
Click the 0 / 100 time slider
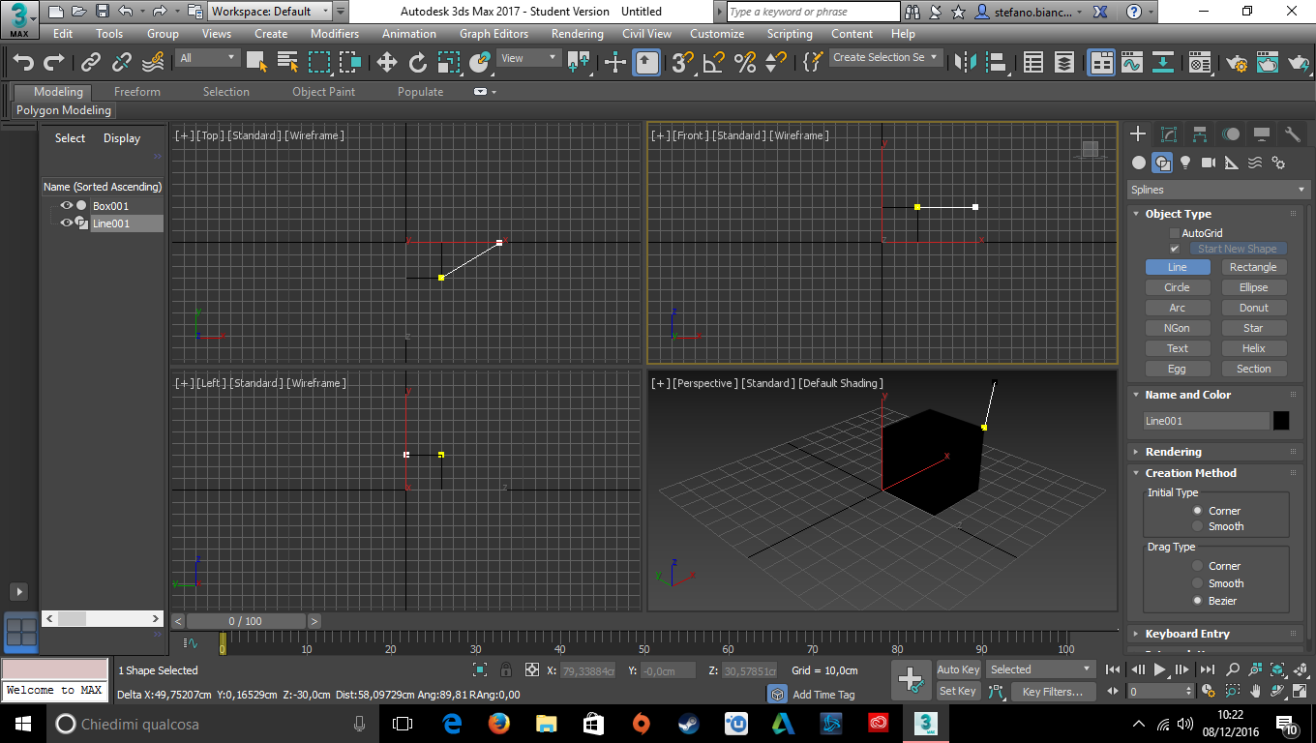pyautogui.click(x=245, y=621)
